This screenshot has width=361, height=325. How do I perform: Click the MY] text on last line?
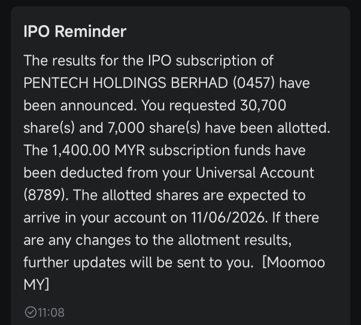[x=37, y=285]
